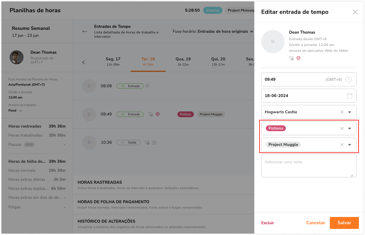Click the HORAS RASTREADAS section

click(x=164, y=185)
